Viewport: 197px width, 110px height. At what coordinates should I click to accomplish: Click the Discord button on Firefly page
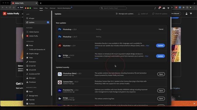(176, 13)
